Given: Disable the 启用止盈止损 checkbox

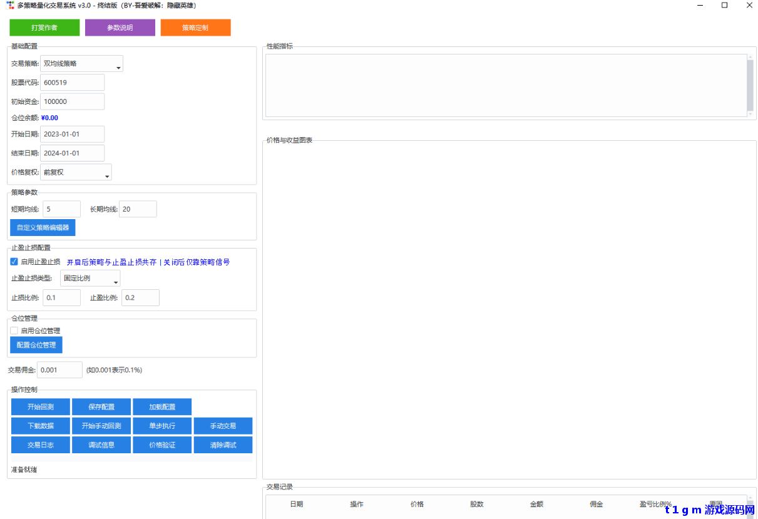Looking at the screenshot, I should [x=14, y=261].
